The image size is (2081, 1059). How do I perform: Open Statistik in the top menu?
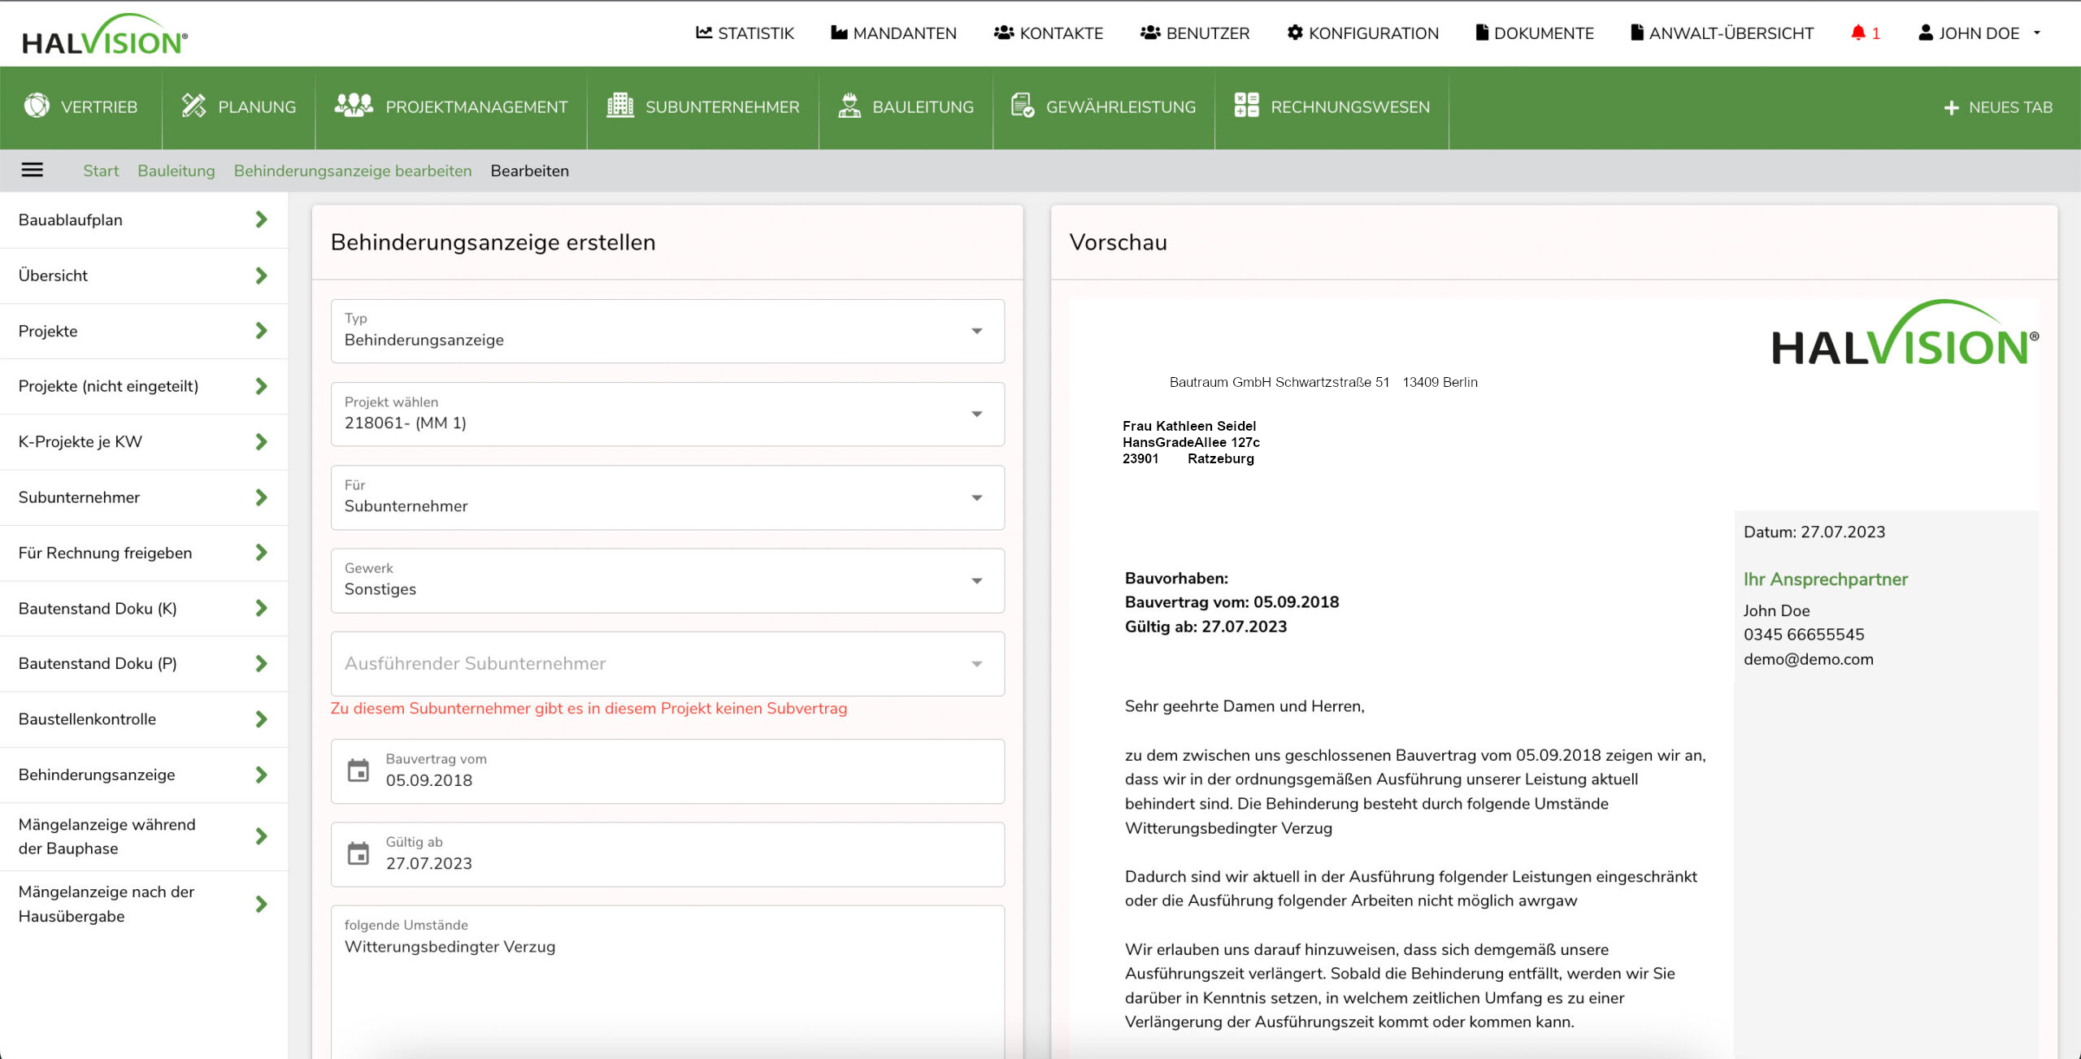(x=745, y=33)
